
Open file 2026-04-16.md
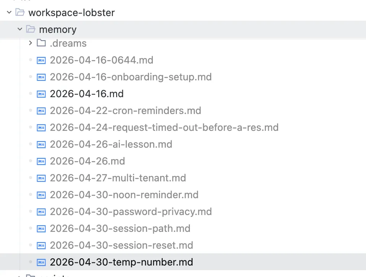(87, 94)
